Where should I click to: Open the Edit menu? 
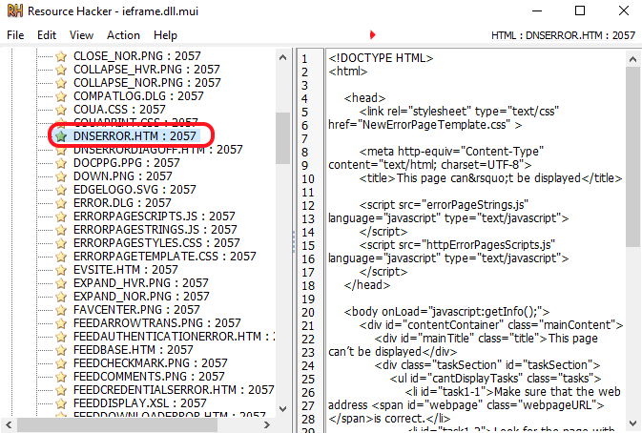pos(47,34)
